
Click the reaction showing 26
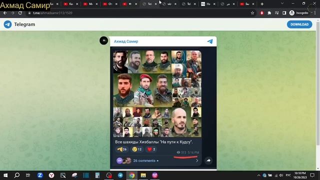point(121,149)
